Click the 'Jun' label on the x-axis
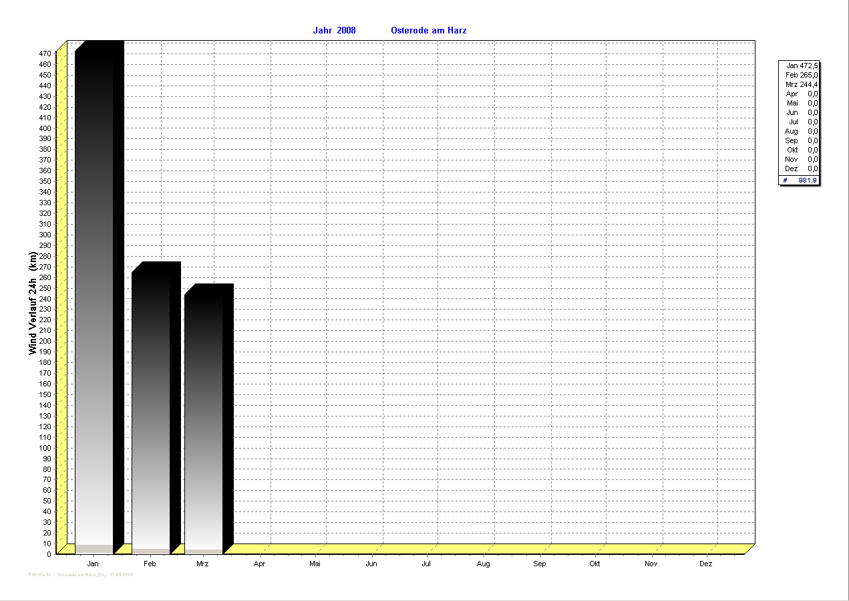 (371, 564)
